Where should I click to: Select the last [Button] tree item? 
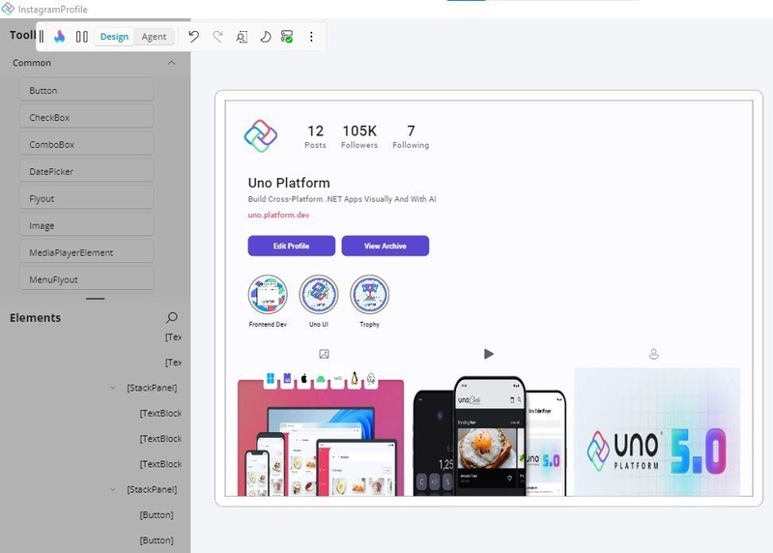(x=157, y=540)
